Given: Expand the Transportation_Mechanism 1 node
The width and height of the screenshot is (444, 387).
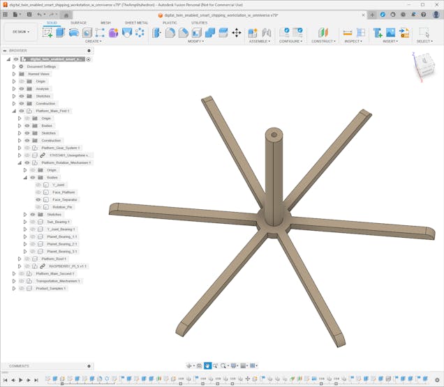Looking at the screenshot, I should tap(14, 281).
